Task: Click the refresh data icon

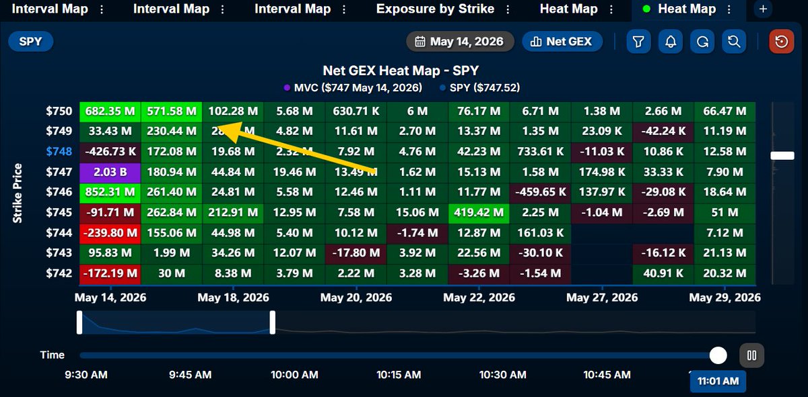Action: coord(702,42)
